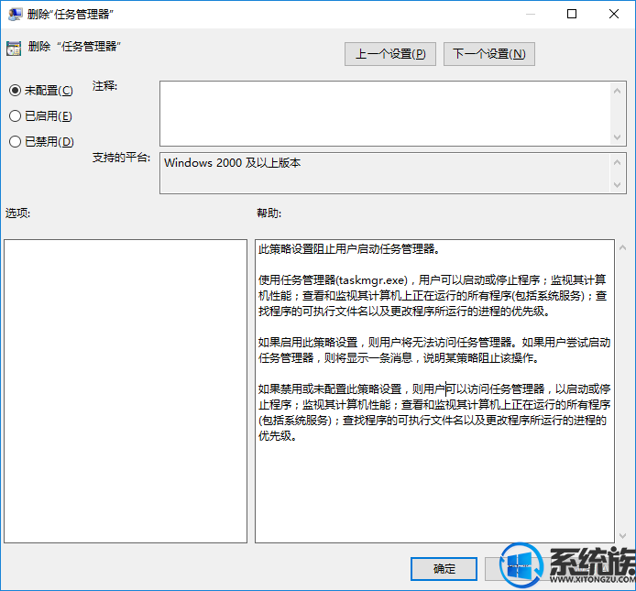Click the 帮助 label
This screenshot has height=591, width=636.
coord(269,213)
